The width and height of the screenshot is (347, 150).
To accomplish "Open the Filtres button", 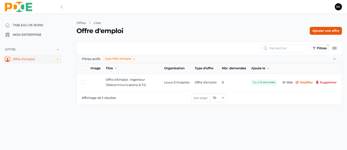I will 319,48.
